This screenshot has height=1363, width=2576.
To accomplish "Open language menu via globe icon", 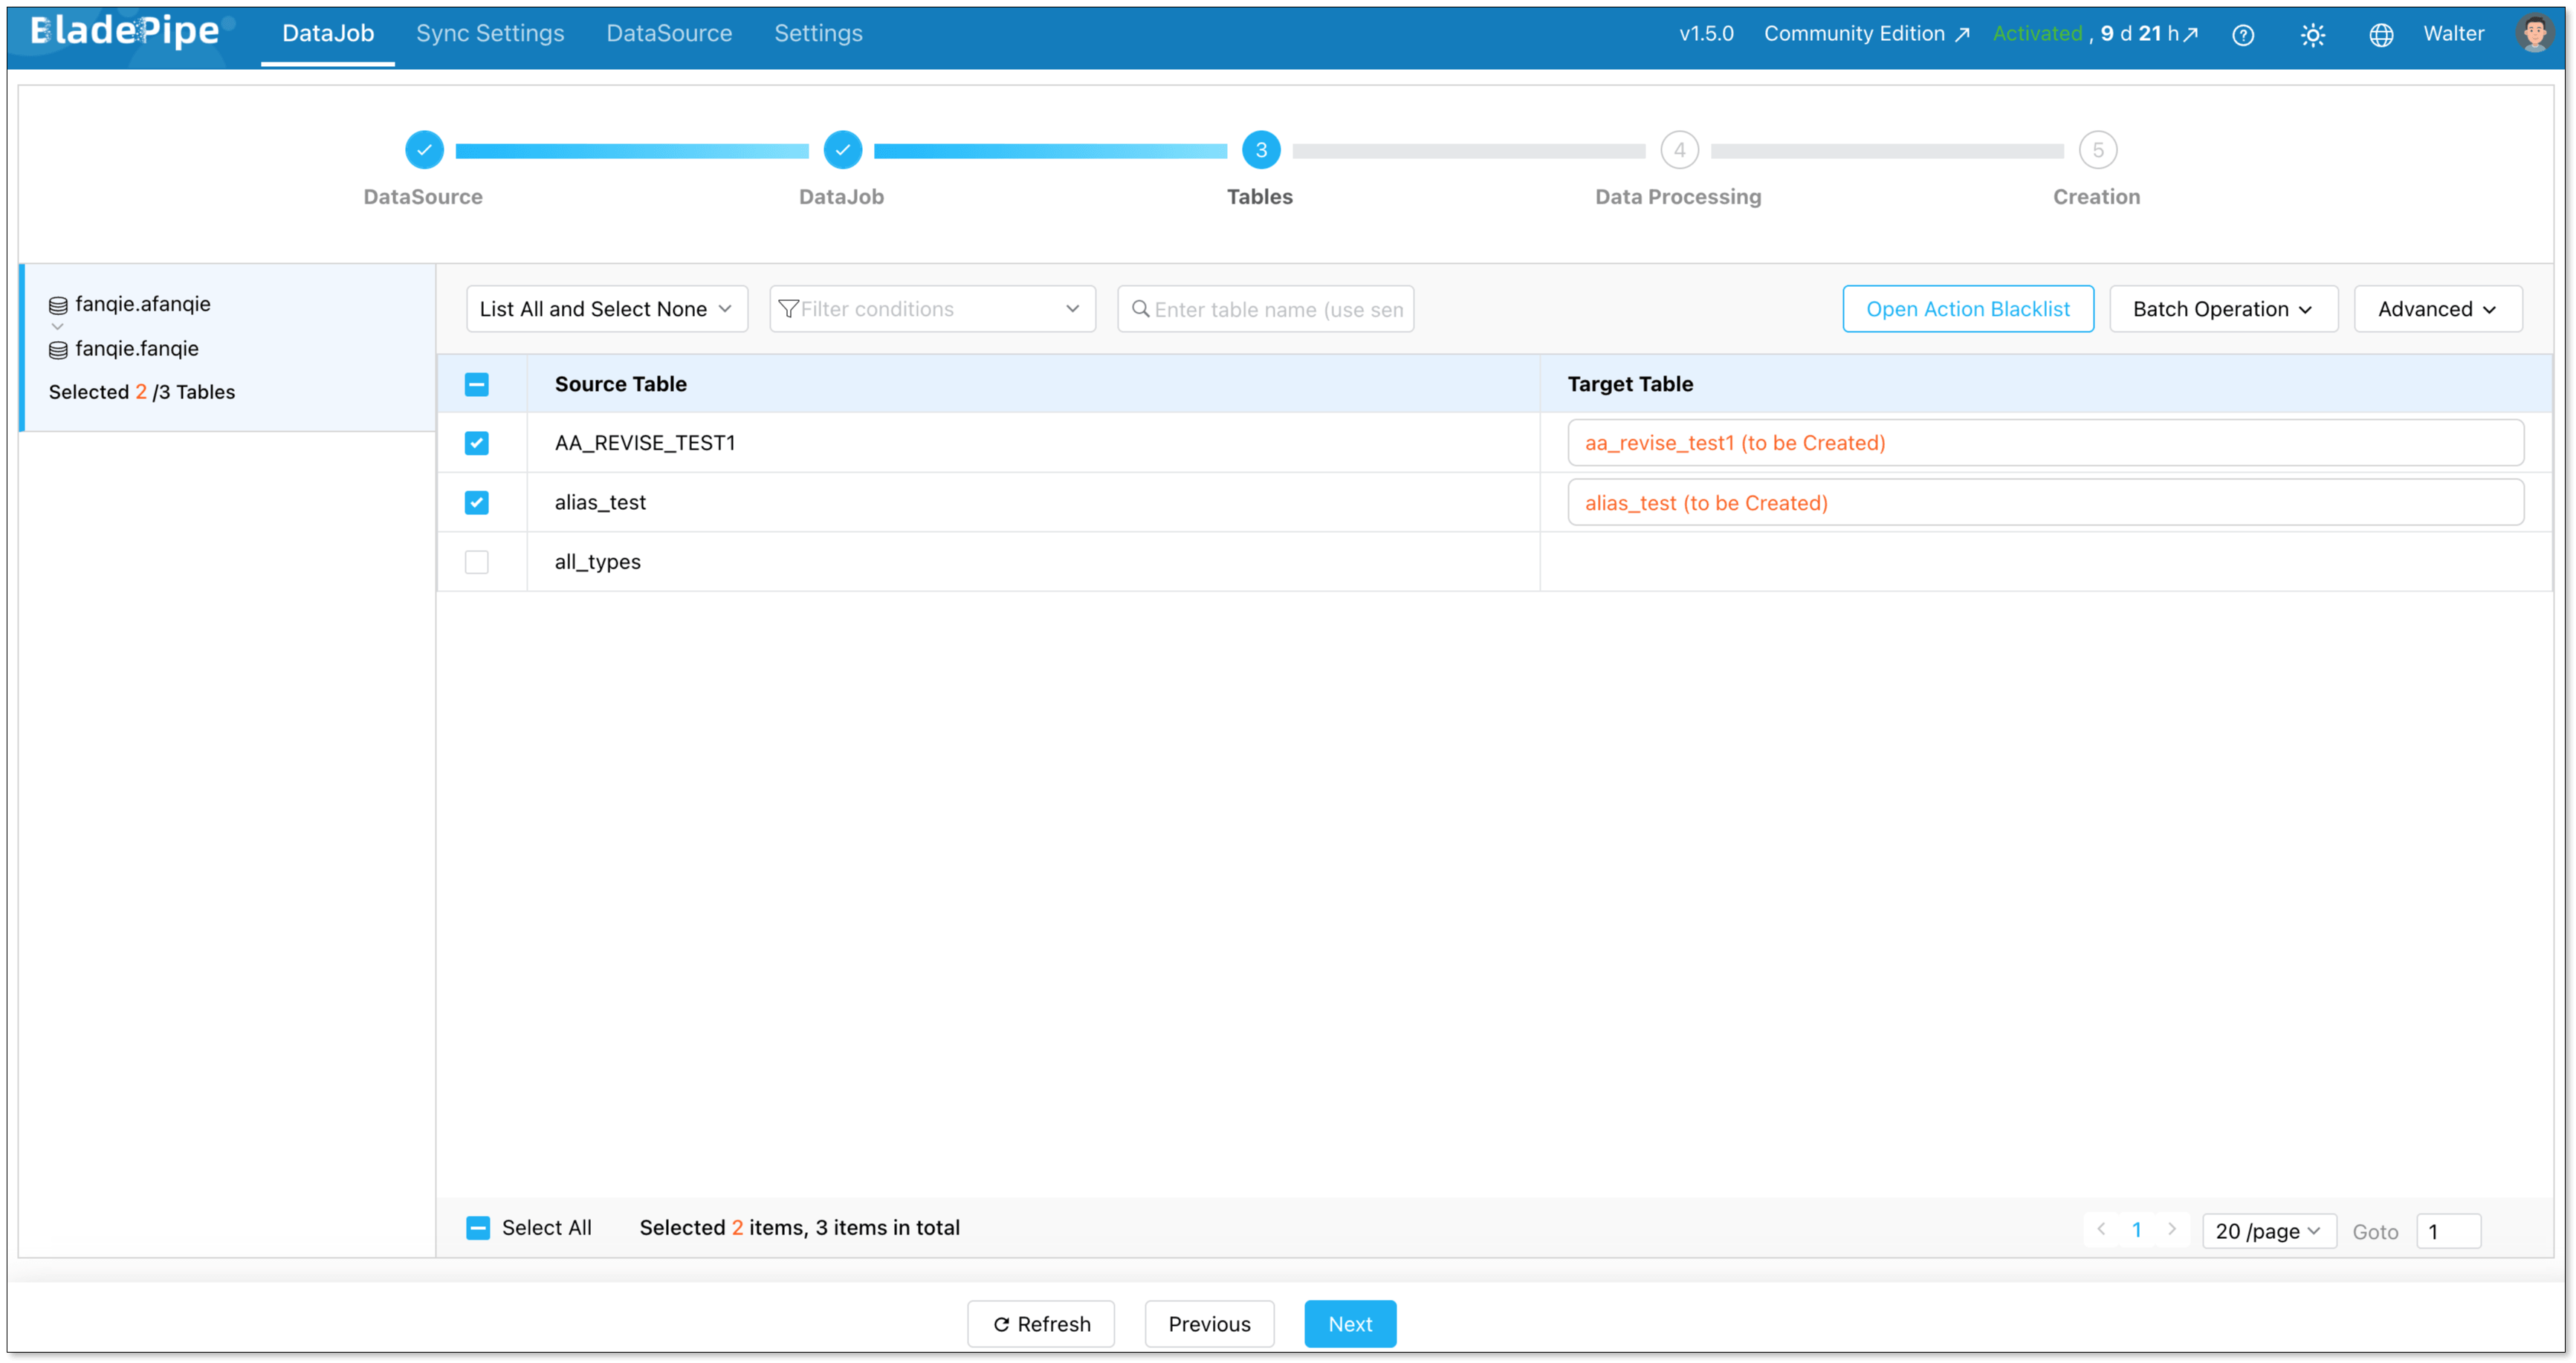I will tap(2381, 35).
